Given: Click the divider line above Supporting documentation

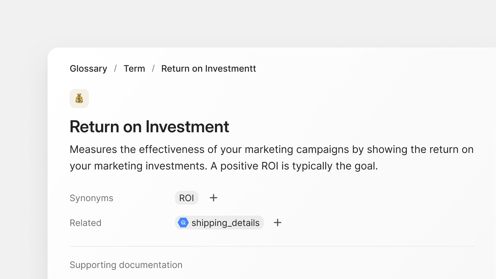Looking at the screenshot, I should [x=271, y=246].
